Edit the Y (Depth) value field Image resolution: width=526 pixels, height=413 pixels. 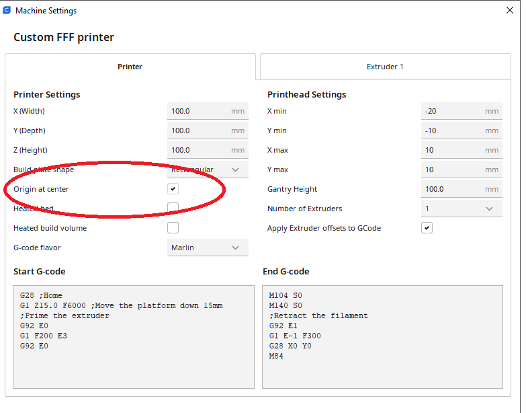click(208, 130)
